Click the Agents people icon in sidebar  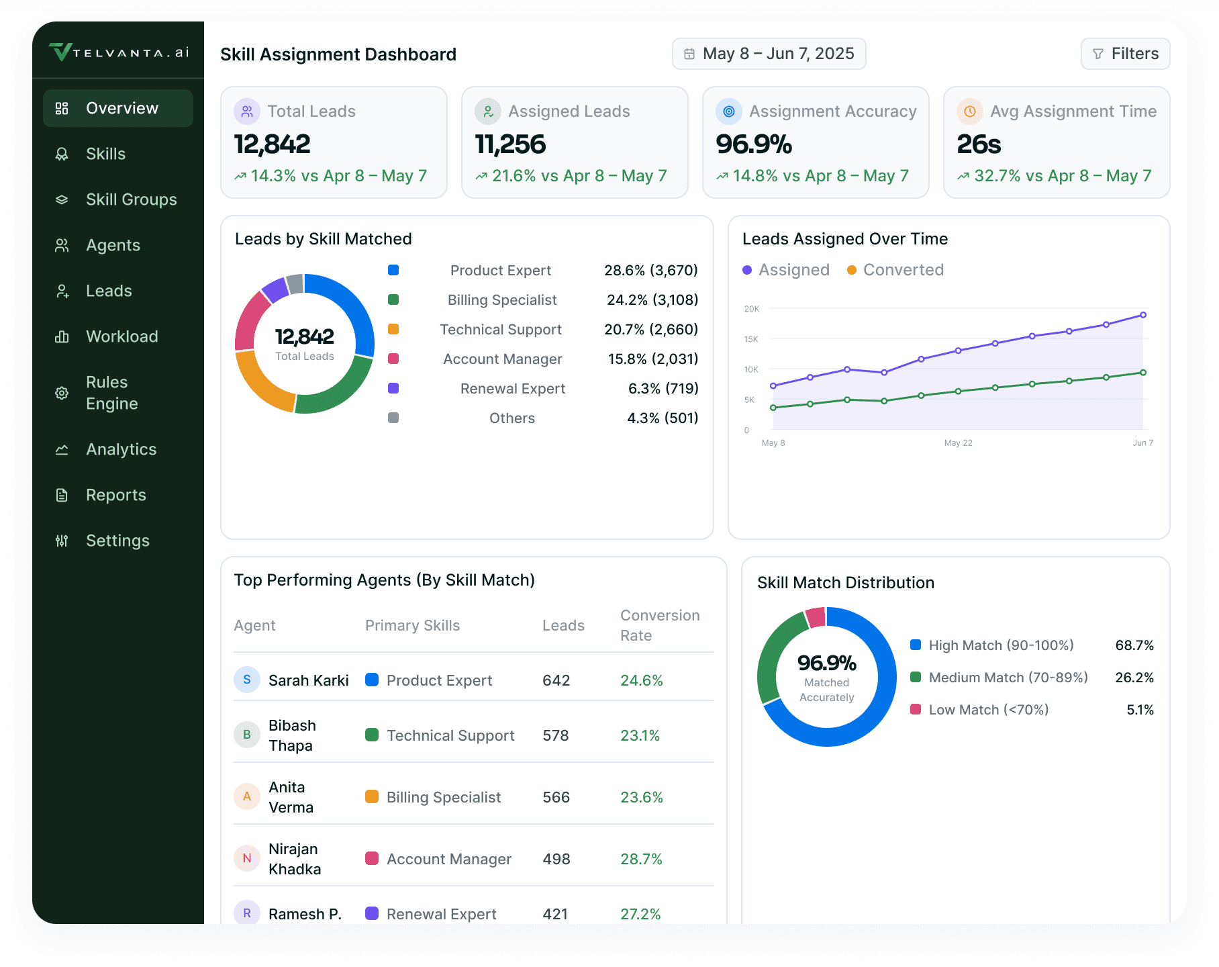tap(62, 245)
